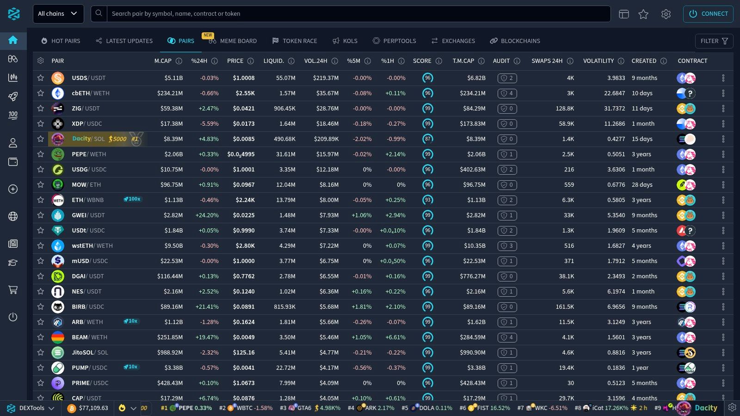The height and width of the screenshot is (416, 740).
Task: Open settings gear in top bar
Action: click(x=666, y=14)
